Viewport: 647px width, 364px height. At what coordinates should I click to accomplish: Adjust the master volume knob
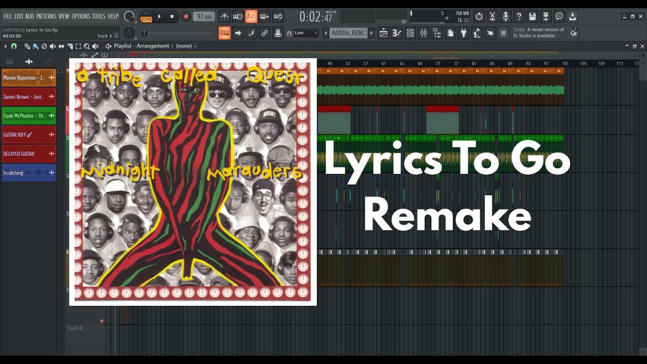129,17
